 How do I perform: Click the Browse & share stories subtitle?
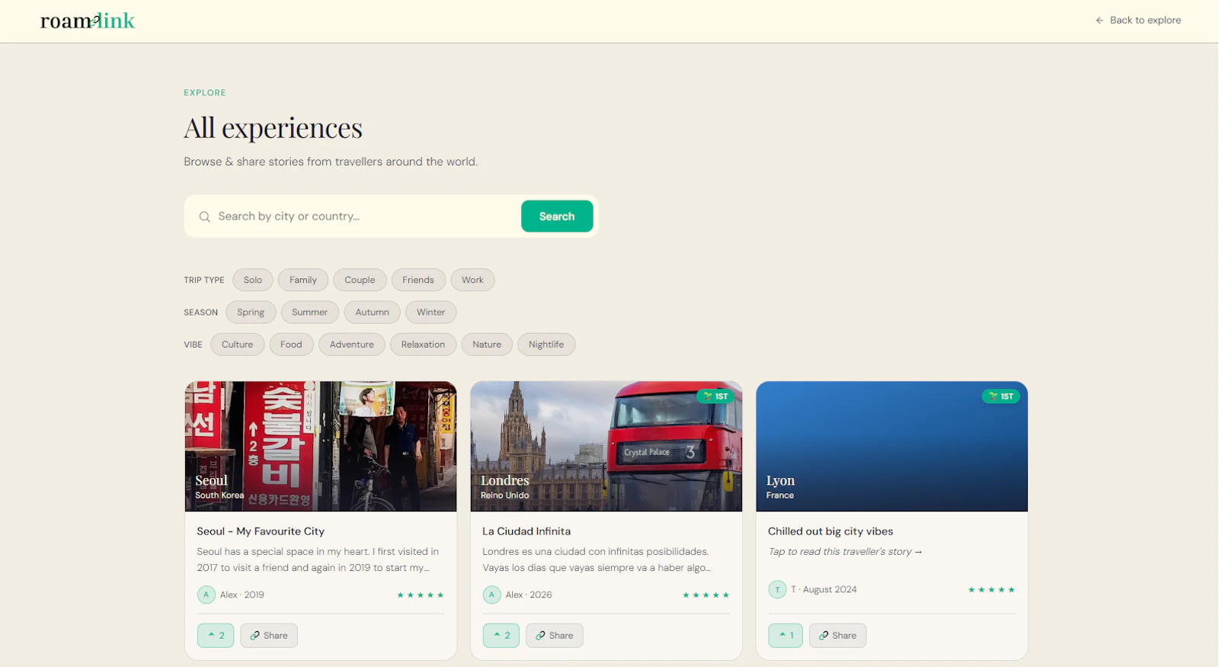tap(331, 162)
